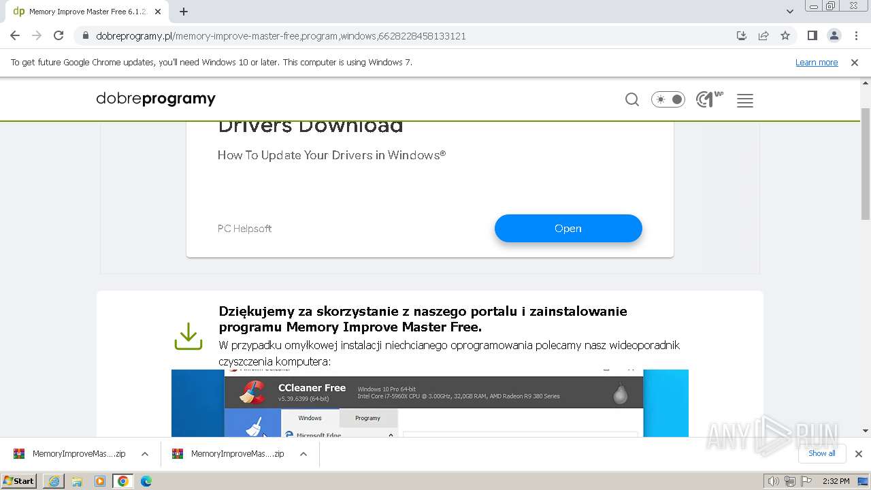Click Learn more about Chrome updates
Image resolution: width=871 pixels, height=490 pixels.
click(817, 62)
